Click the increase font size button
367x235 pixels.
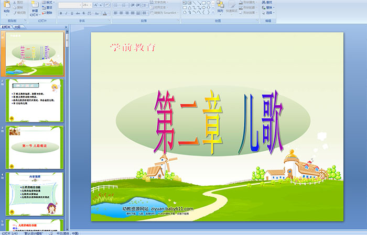click(x=95, y=5)
